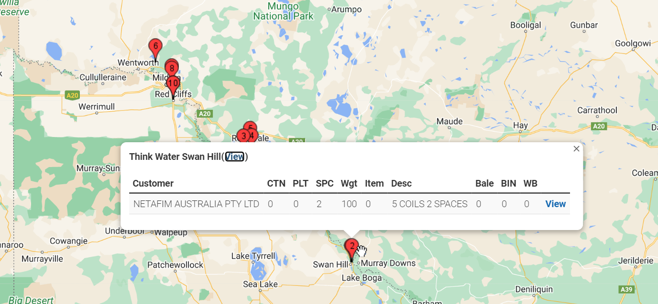Click the Mungo National Park map label
Viewport: 658px width, 304px height.
[x=283, y=11]
